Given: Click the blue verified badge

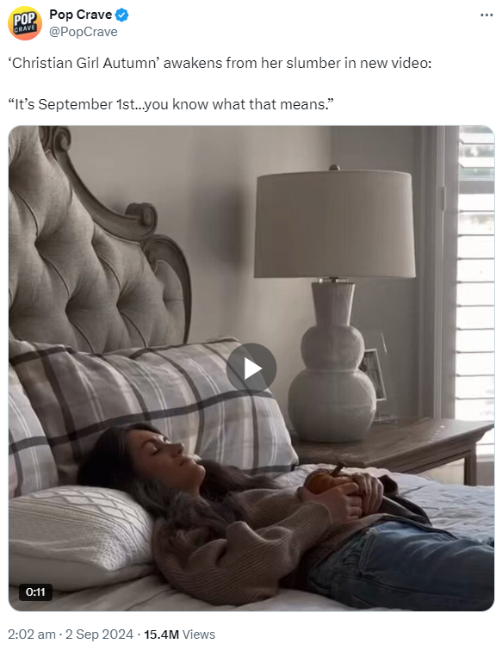Looking at the screenshot, I should (122, 15).
